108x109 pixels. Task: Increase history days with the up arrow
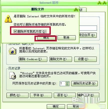67,83
